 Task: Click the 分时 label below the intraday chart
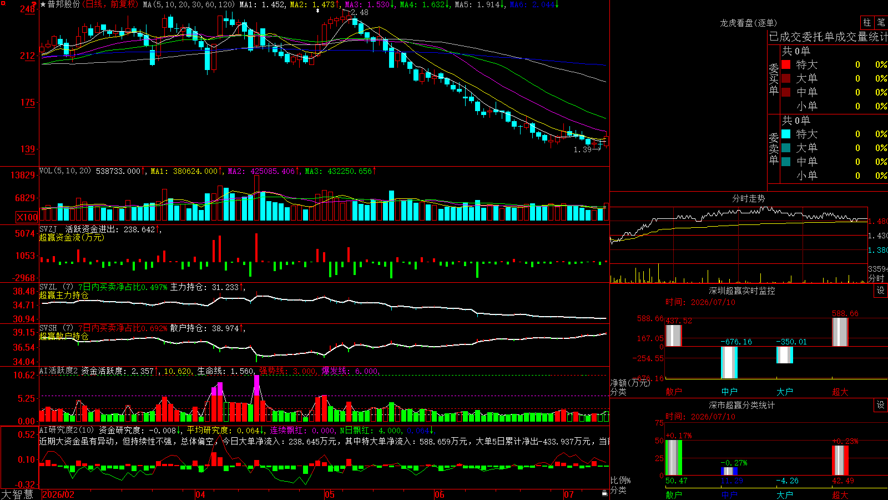click(876, 278)
